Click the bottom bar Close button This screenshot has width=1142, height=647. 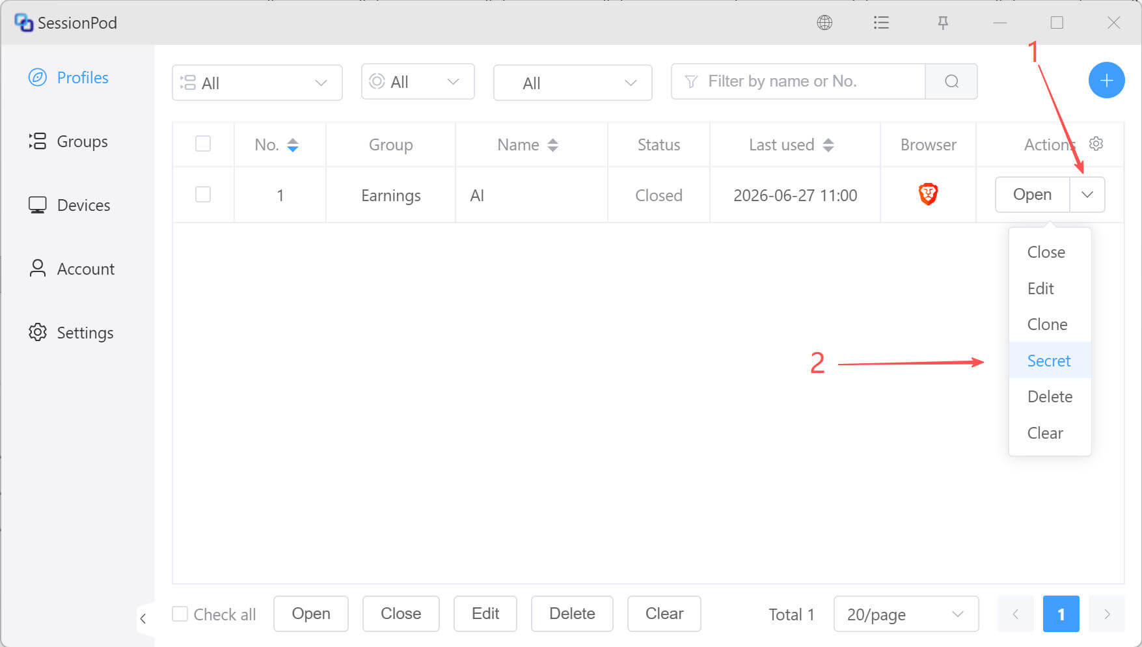(x=401, y=614)
